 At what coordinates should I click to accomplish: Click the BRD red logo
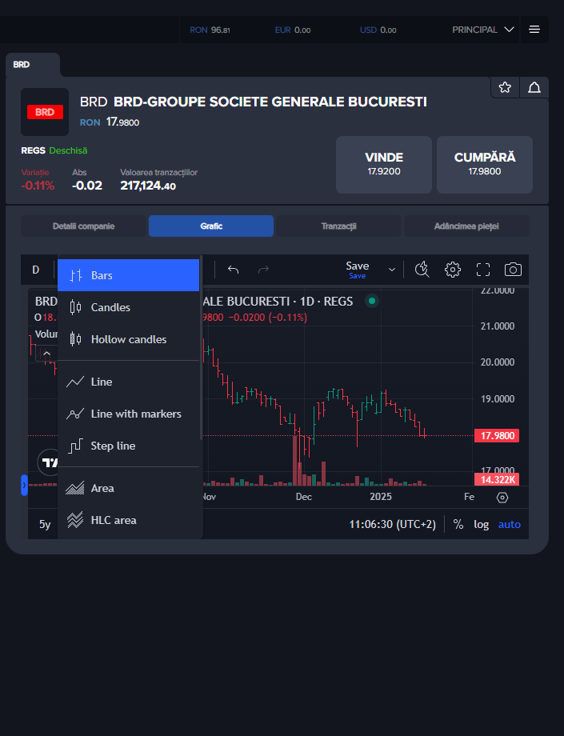(45, 112)
